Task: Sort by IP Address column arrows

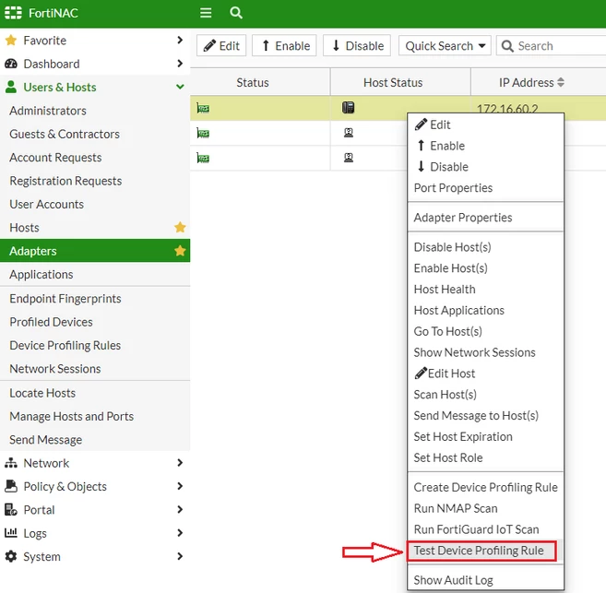Action: [561, 82]
